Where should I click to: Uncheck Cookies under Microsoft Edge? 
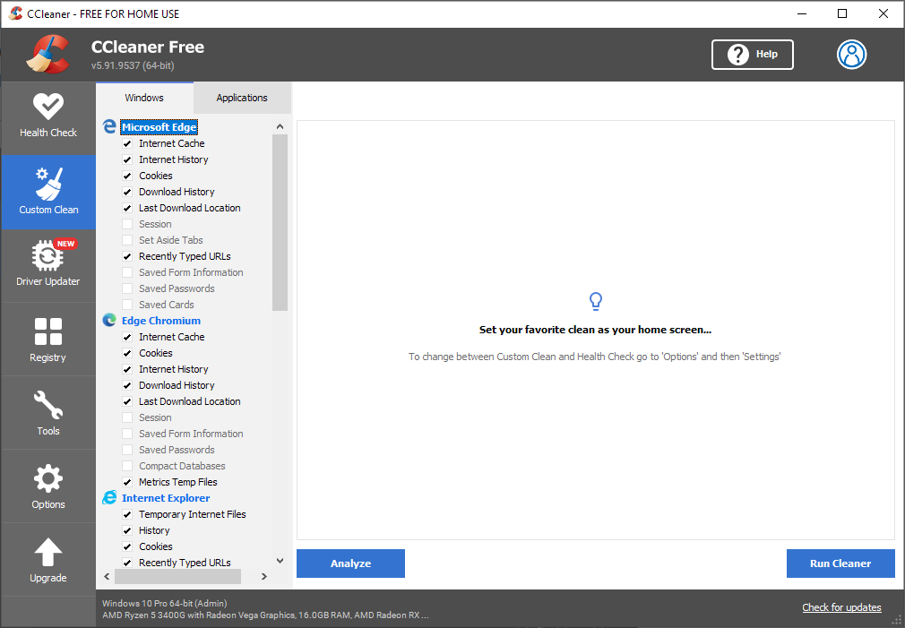[127, 176]
